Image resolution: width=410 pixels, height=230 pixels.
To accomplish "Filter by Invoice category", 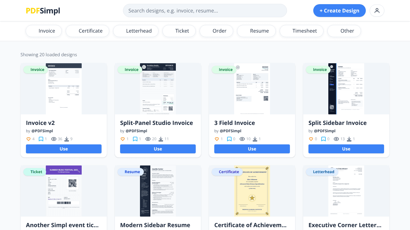I will pyautogui.click(x=44, y=31).
